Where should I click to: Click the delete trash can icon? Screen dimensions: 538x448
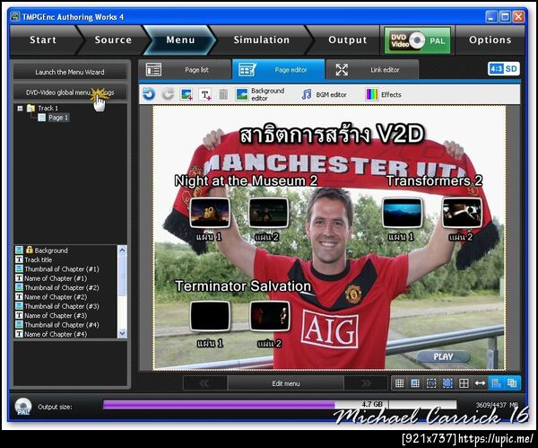click(223, 94)
